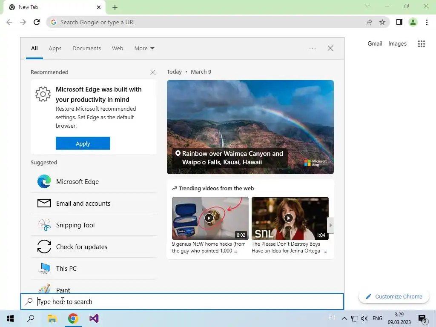Open a new tab with plus icon

coord(115,8)
